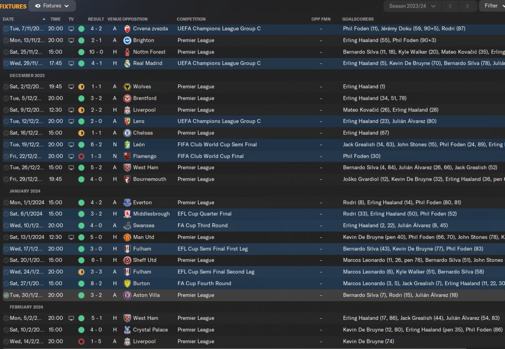Sort fixtures by the DATE column header
The image size is (505, 349).
(x=8, y=19)
